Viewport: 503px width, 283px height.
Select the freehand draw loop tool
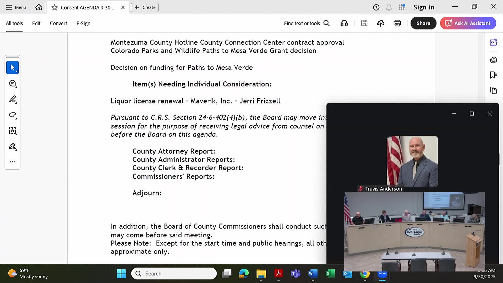12,115
